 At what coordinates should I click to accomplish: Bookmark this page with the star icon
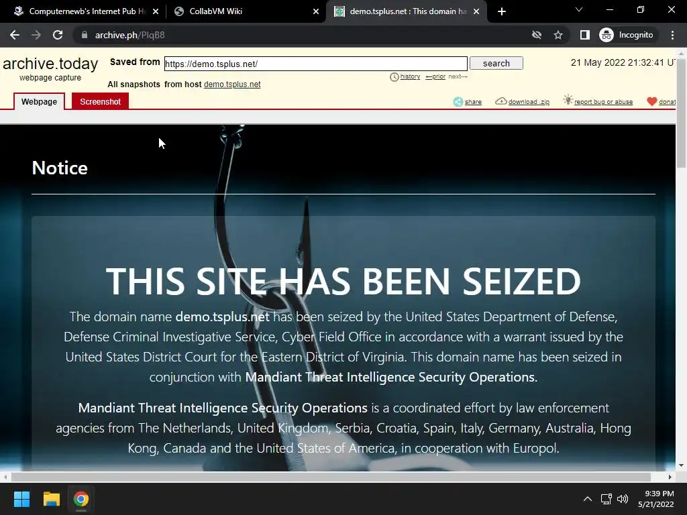pos(558,35)
